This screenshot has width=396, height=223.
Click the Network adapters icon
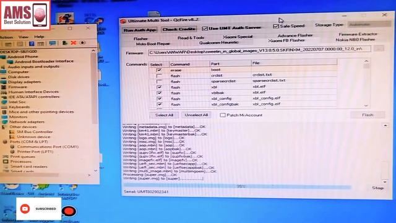click(x=5, y=122)
